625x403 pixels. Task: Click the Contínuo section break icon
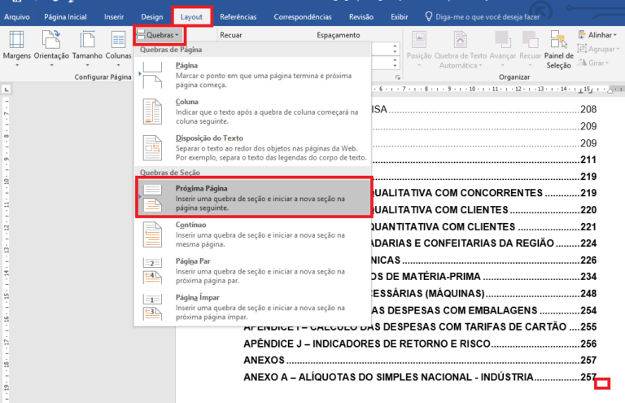click(x=152, y=234)
